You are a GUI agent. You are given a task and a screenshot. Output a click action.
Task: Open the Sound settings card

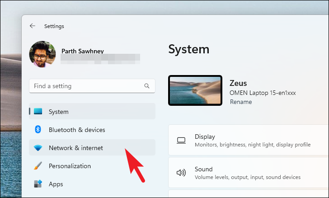(x=249, y=173)
